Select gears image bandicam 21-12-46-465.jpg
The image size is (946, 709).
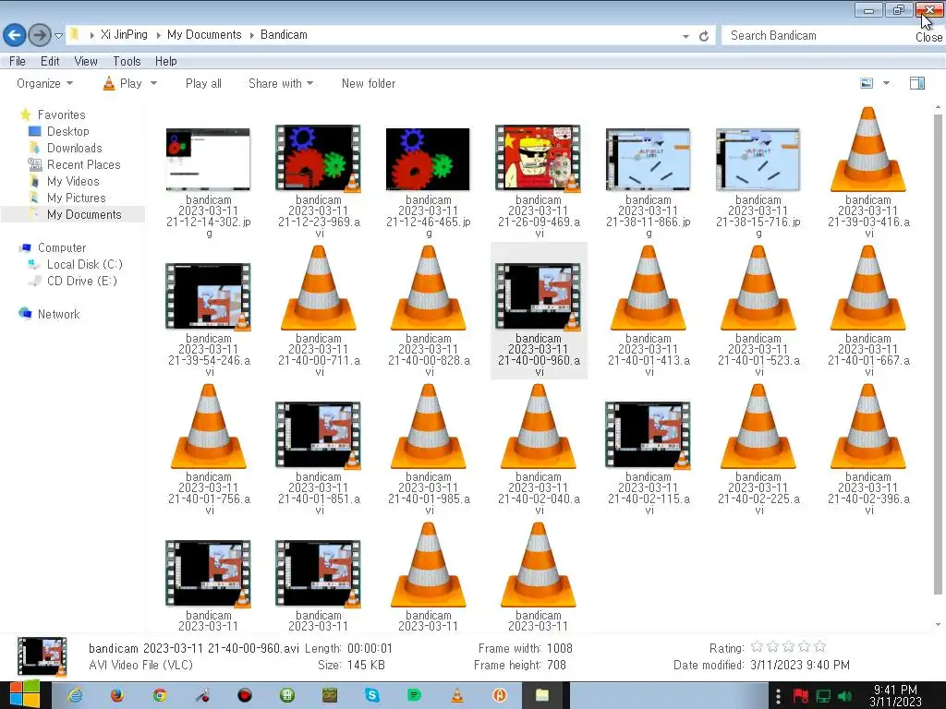428,159
